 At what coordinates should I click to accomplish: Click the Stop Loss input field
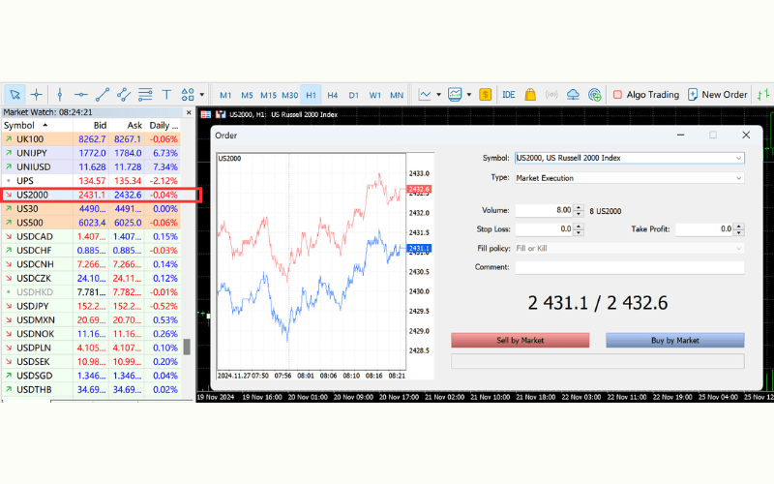[544, 229]
